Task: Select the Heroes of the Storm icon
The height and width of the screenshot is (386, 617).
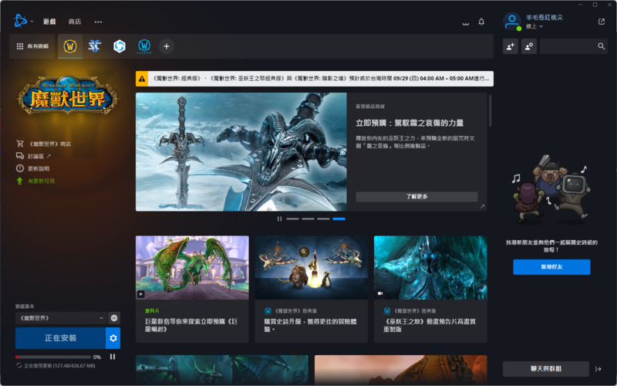Action: [x=120, y=46]
